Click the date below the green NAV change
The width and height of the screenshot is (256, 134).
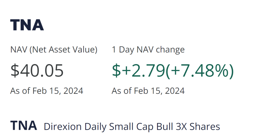coord(148,91)
